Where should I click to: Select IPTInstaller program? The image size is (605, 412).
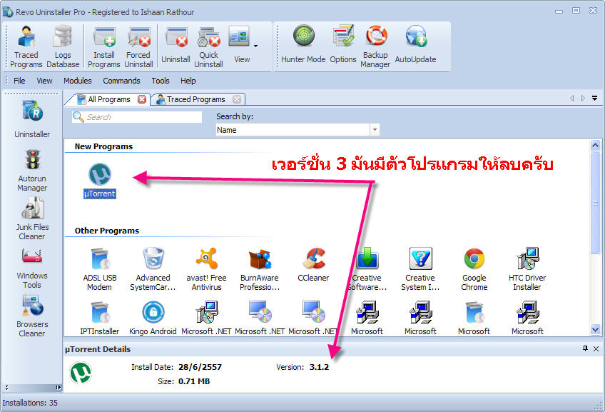tap(100, 318)
